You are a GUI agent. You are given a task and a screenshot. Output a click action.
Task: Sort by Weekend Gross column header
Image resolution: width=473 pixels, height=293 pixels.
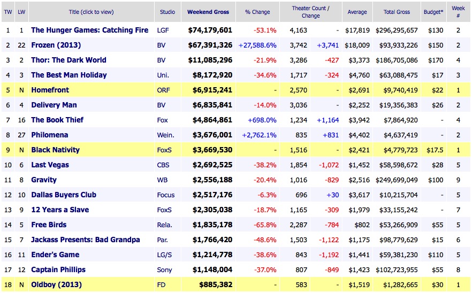coord(209,12)
